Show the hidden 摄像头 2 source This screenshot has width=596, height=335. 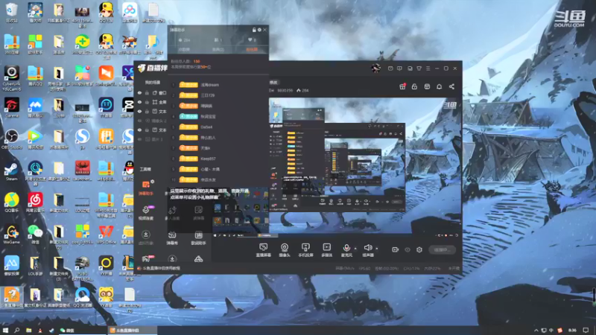pyautogui.click(x=139, y=121)
